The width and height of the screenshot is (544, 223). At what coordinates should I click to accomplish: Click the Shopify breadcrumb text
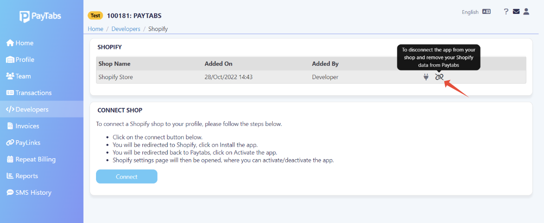pos(158,29)
